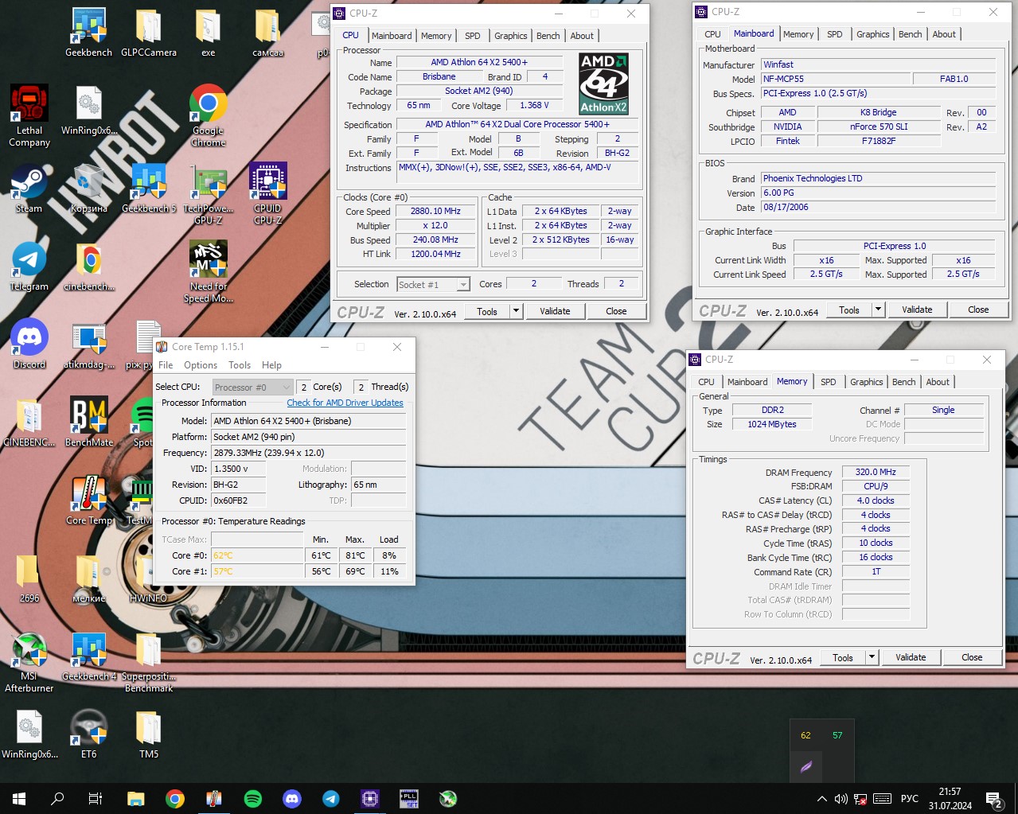Click Validate in the CPU tab window
Viewport: 1018px width, 814px height.
pyautogui.click(x=555, y=311)
